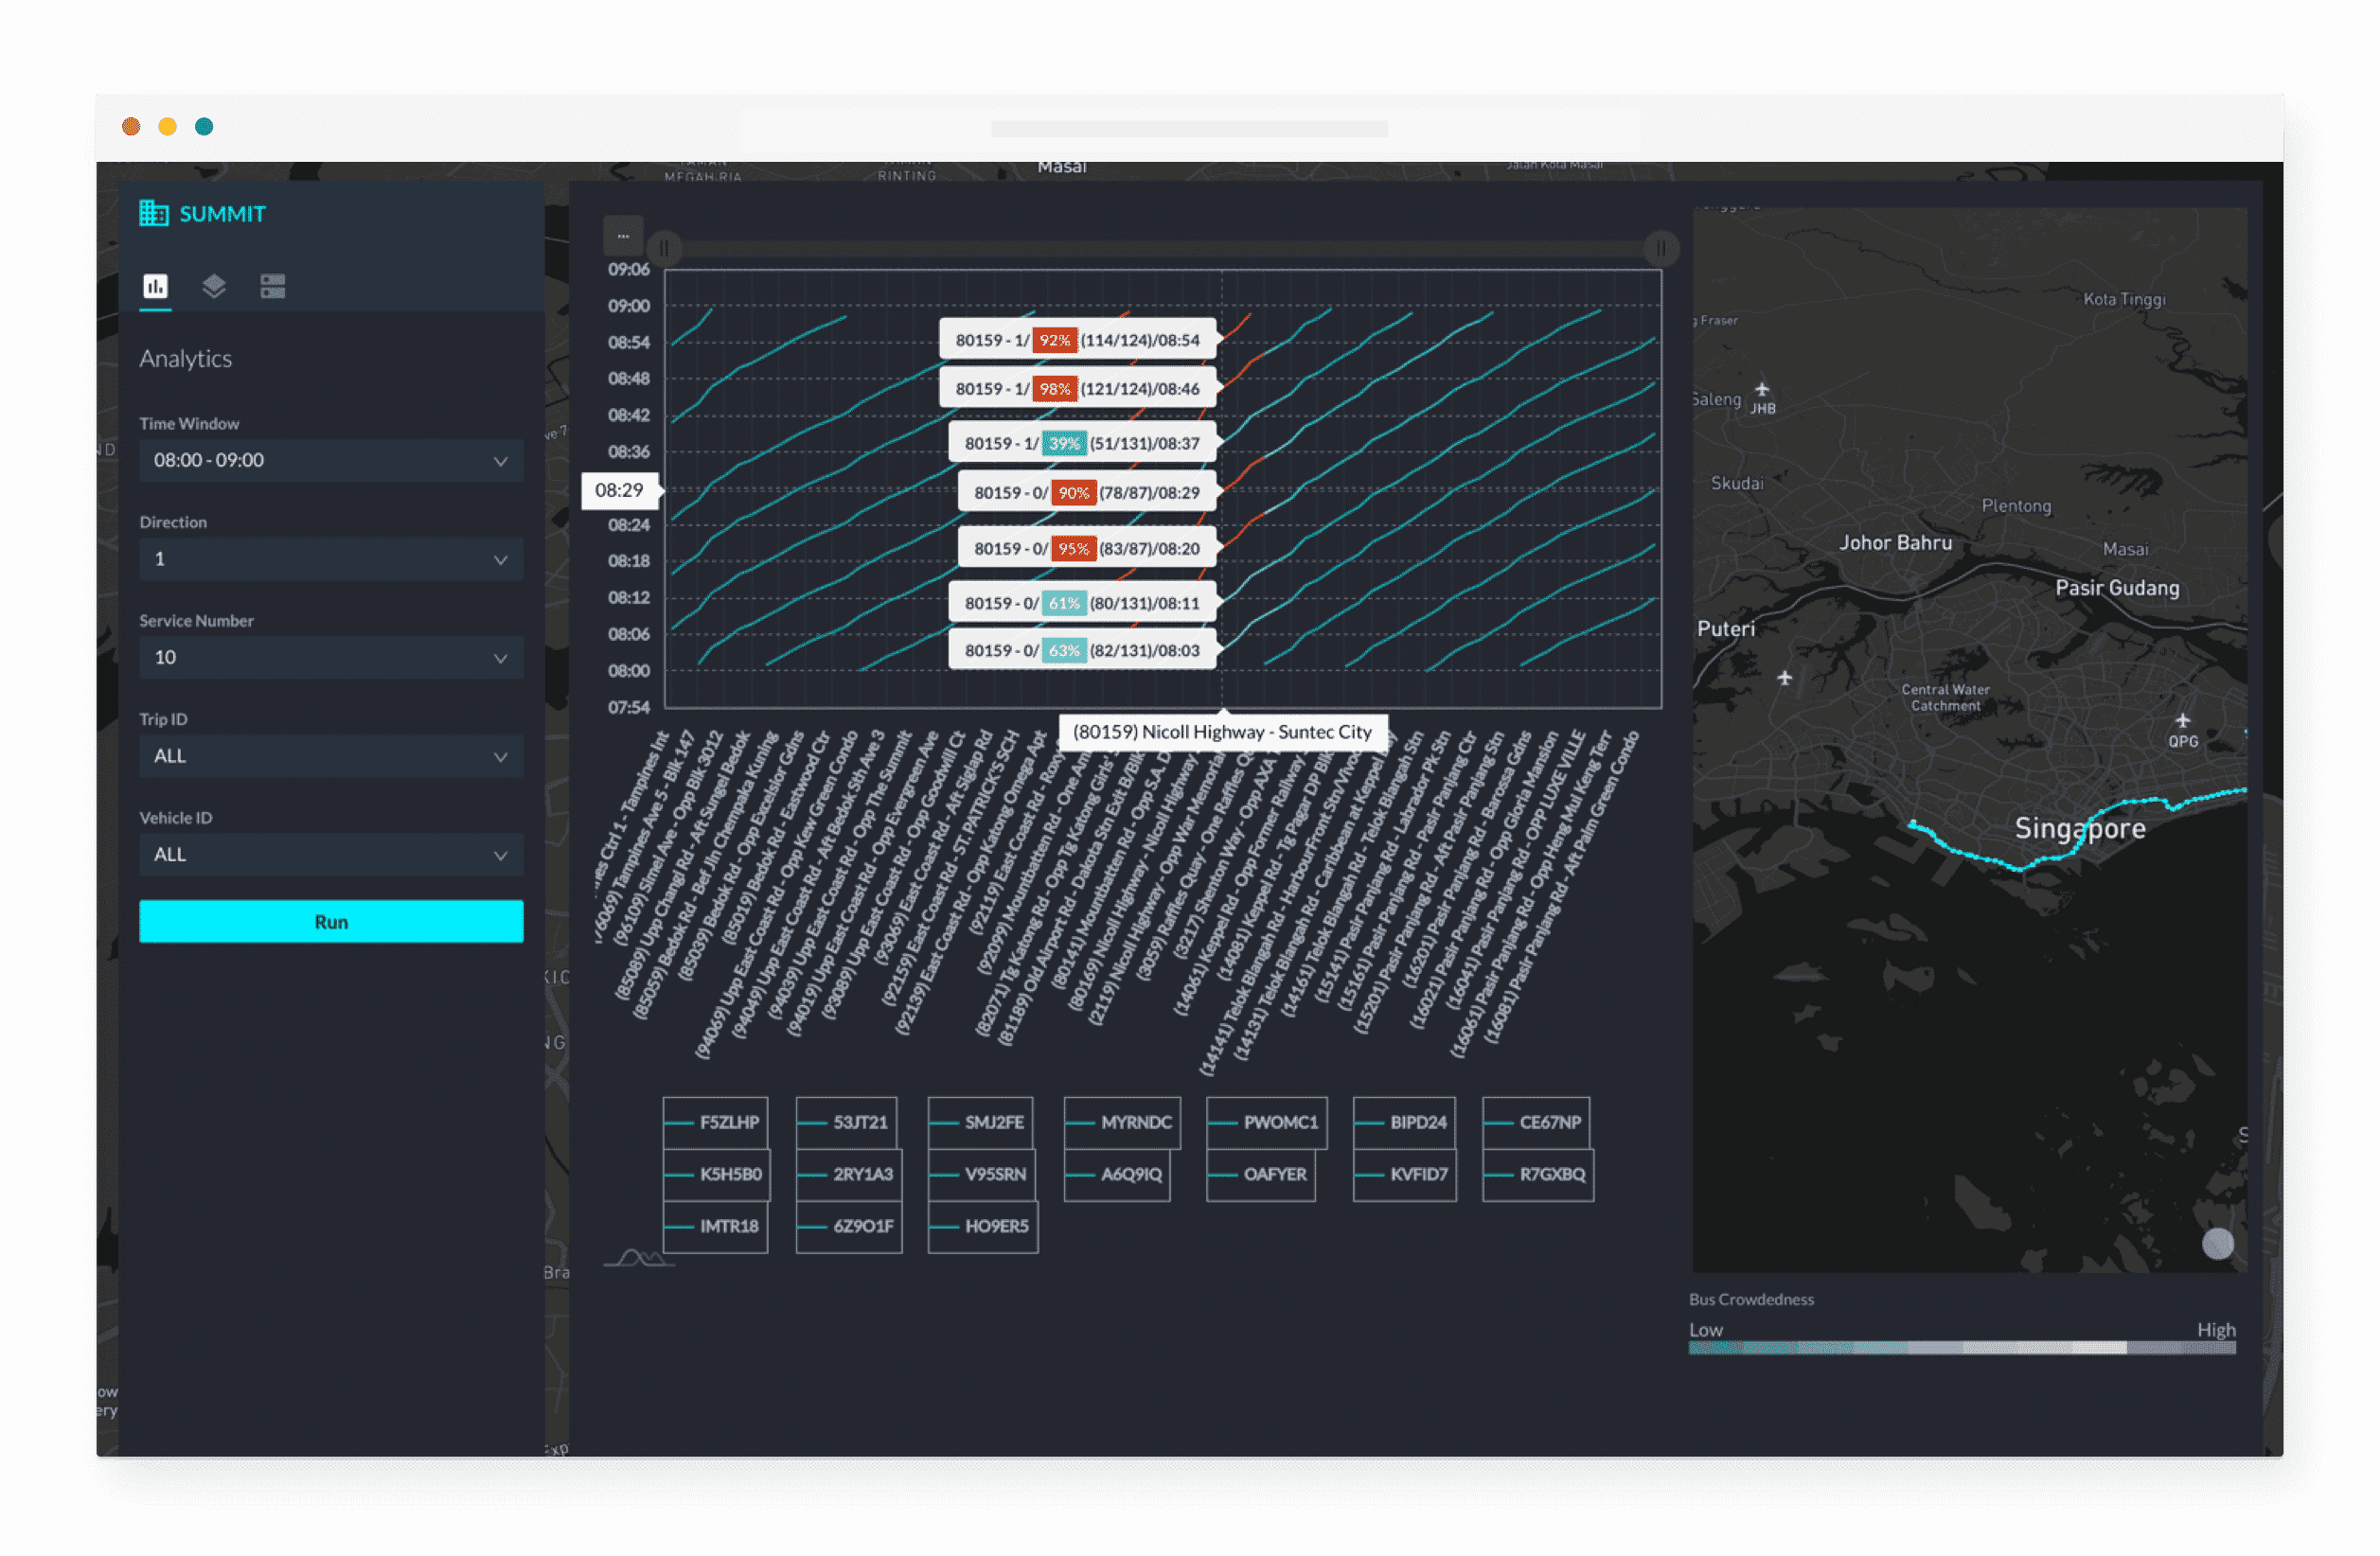Switch to the Layers stack icon tab

(214, 286)
